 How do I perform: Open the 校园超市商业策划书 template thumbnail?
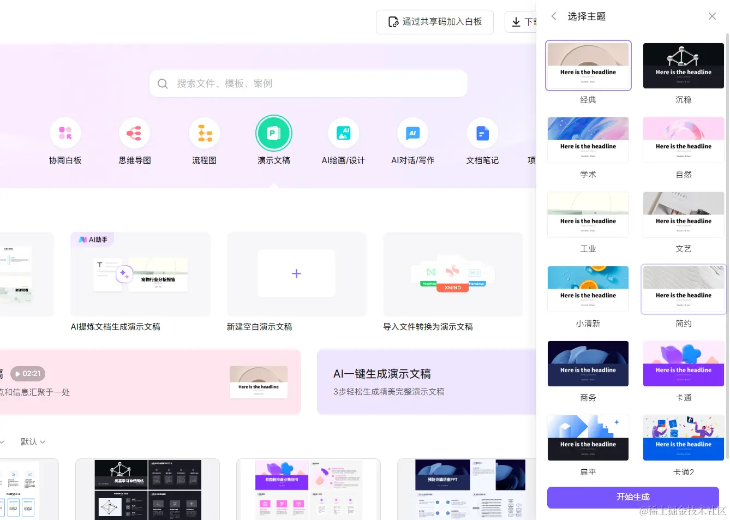308,489
